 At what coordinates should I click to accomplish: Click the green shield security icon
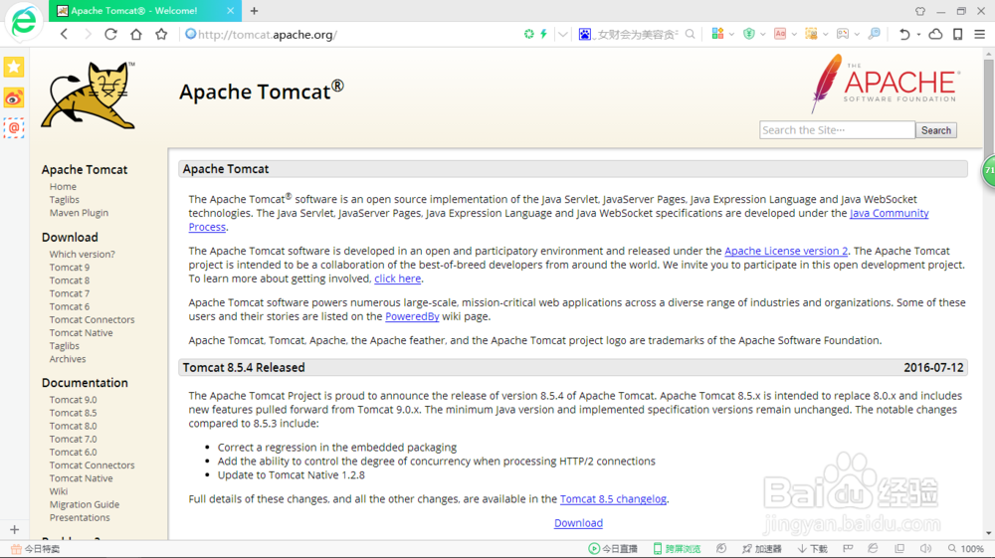coord(749,34)
